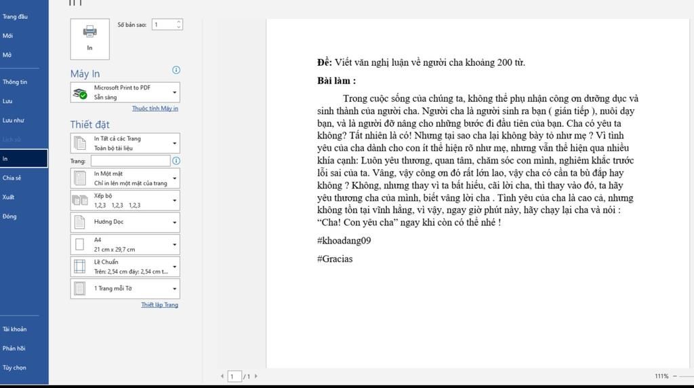Click Lưu to save the document
694x388 pixels.
click(7, 101)
